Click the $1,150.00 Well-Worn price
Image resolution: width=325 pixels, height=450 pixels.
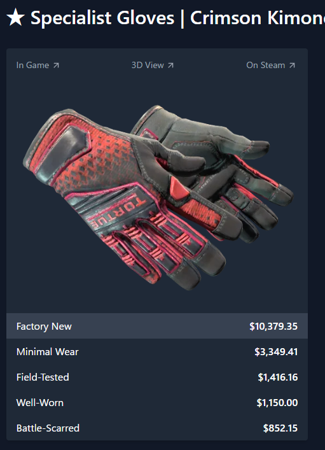277,403
